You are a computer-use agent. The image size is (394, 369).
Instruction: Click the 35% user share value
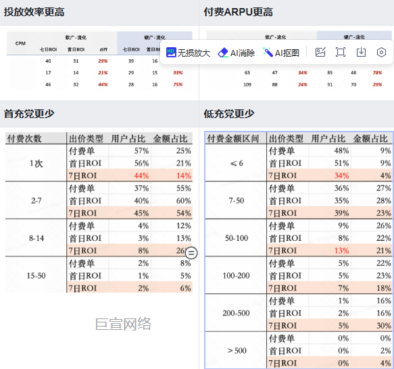(341, 200)
